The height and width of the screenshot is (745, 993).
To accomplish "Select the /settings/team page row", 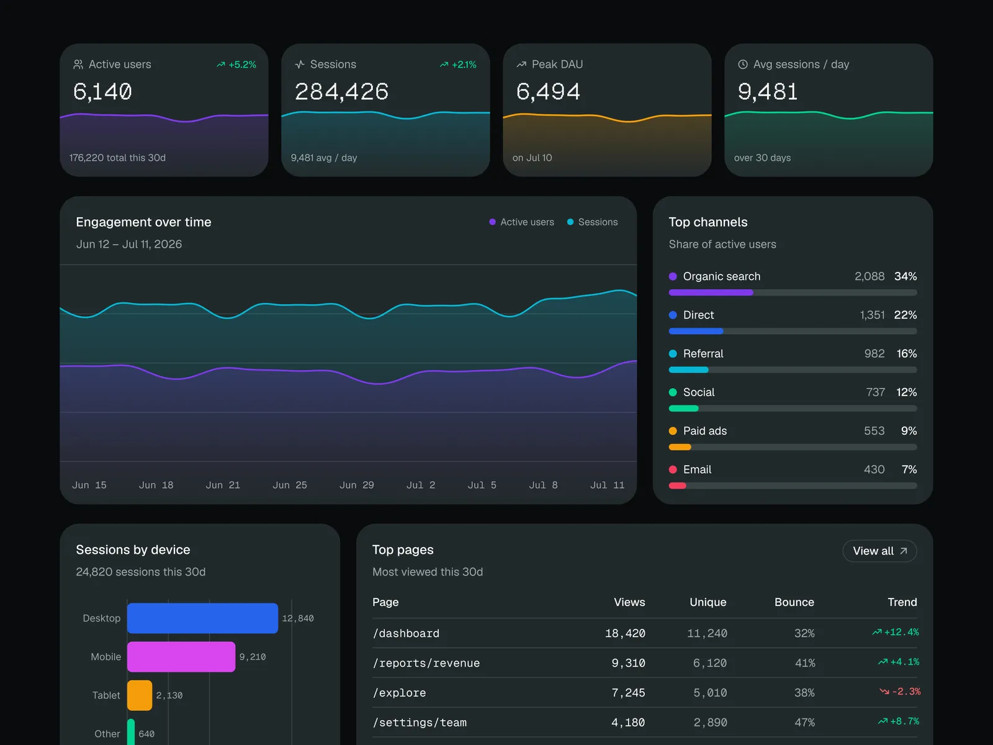I will coord(644,723).
